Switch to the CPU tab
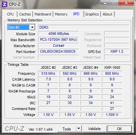Image resolution: width=136 pixels, height=135 pixels. tap(11, 14)
